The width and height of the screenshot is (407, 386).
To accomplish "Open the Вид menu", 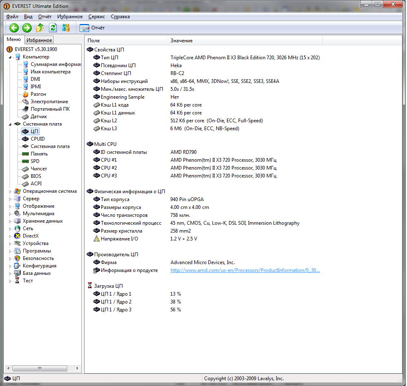I will click(28, 17).
